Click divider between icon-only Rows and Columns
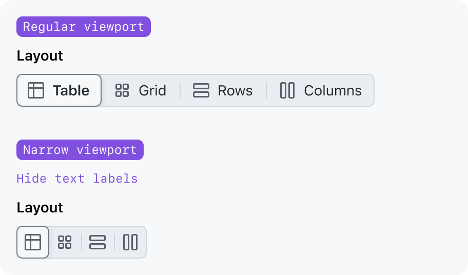 (114, 242)
